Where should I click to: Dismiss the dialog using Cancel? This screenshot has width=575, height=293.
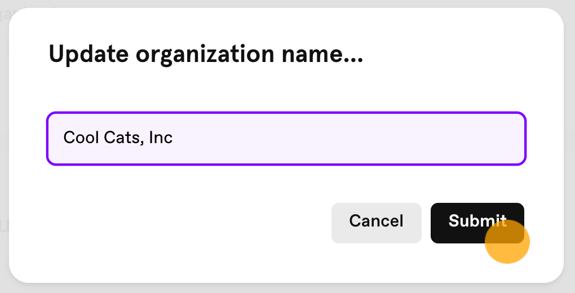pyautogui.click(x=376, y=223)
